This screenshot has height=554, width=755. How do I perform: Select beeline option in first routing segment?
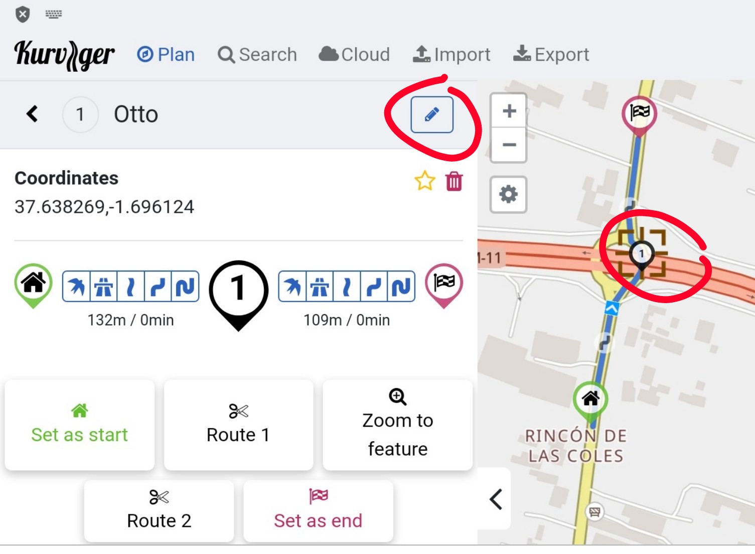(x=77, y=287)
